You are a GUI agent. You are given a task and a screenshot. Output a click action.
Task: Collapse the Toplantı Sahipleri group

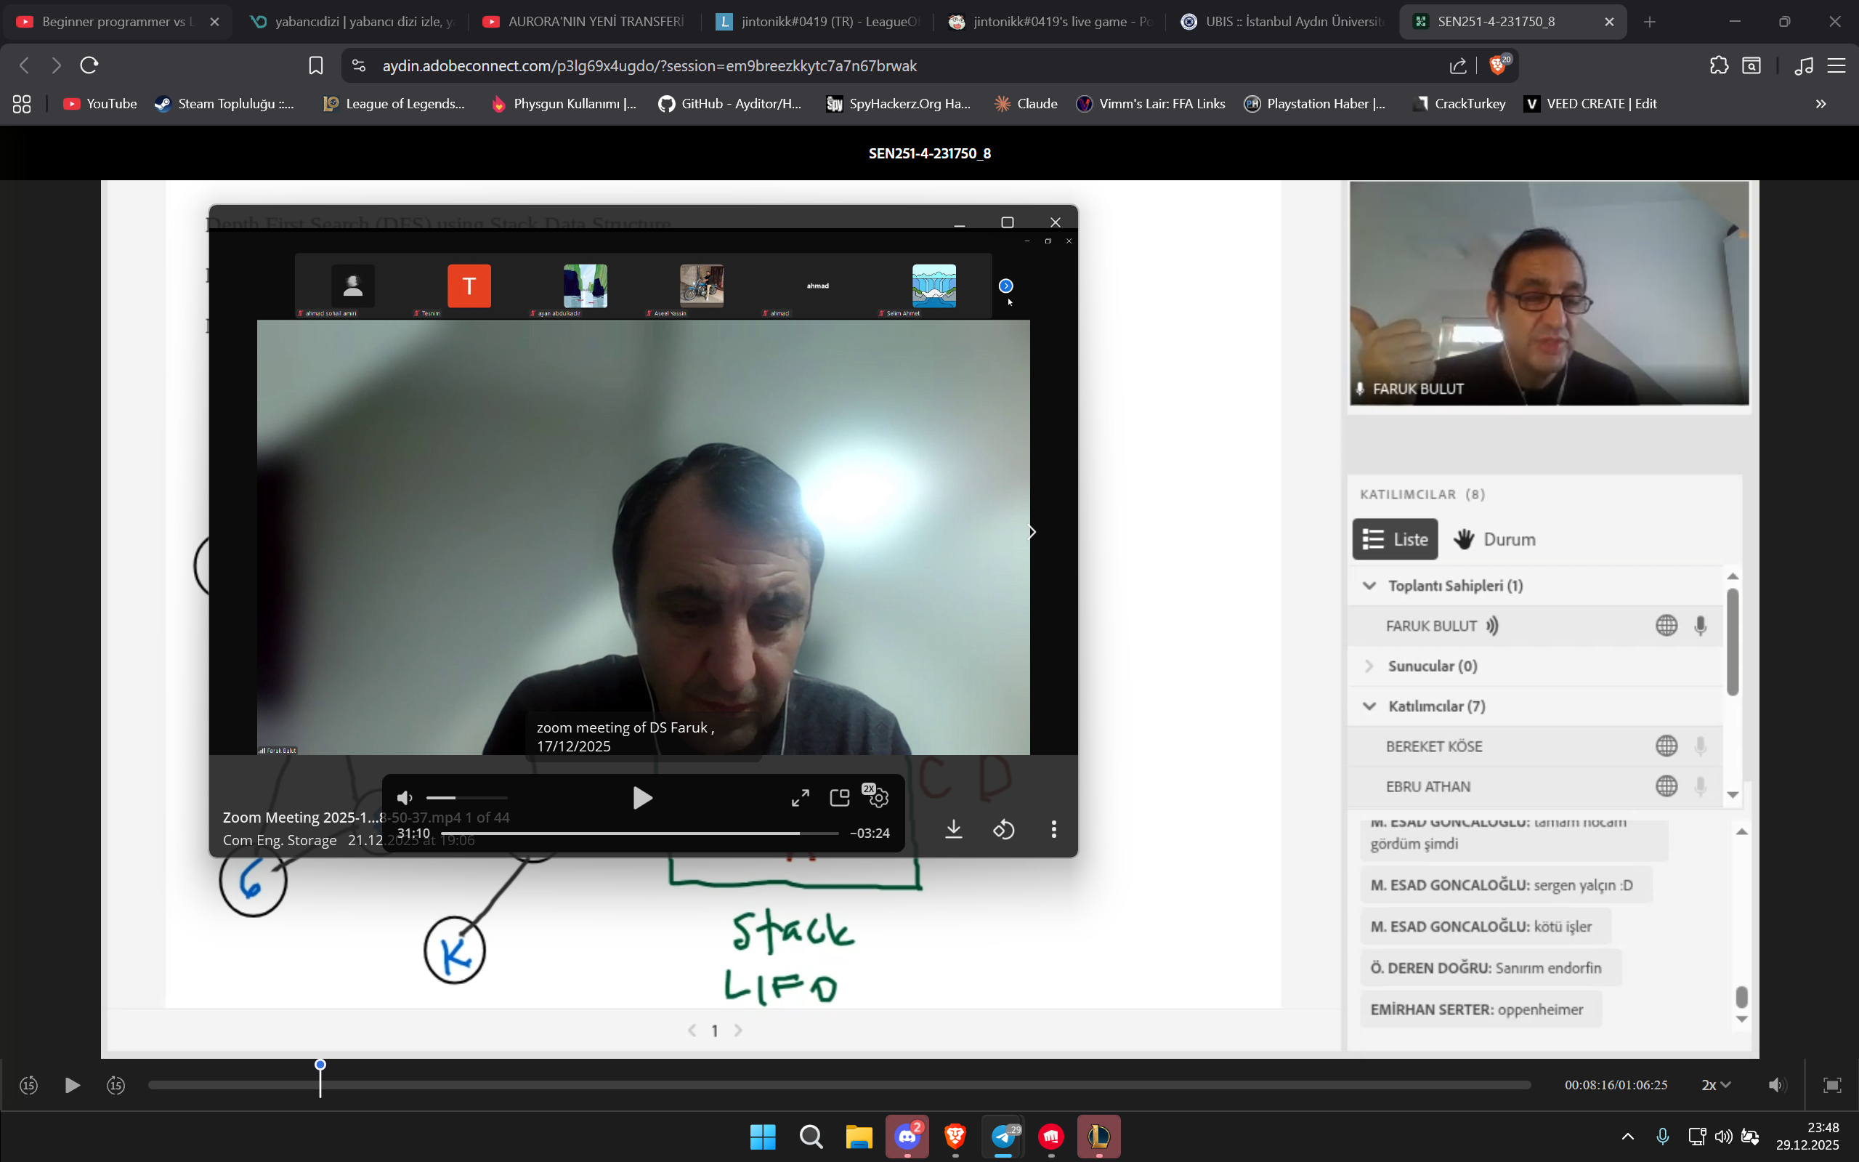1369,586
